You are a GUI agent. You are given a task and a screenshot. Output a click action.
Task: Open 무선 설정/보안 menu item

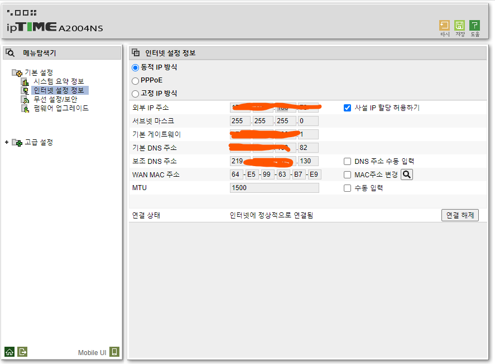point(55,99)
